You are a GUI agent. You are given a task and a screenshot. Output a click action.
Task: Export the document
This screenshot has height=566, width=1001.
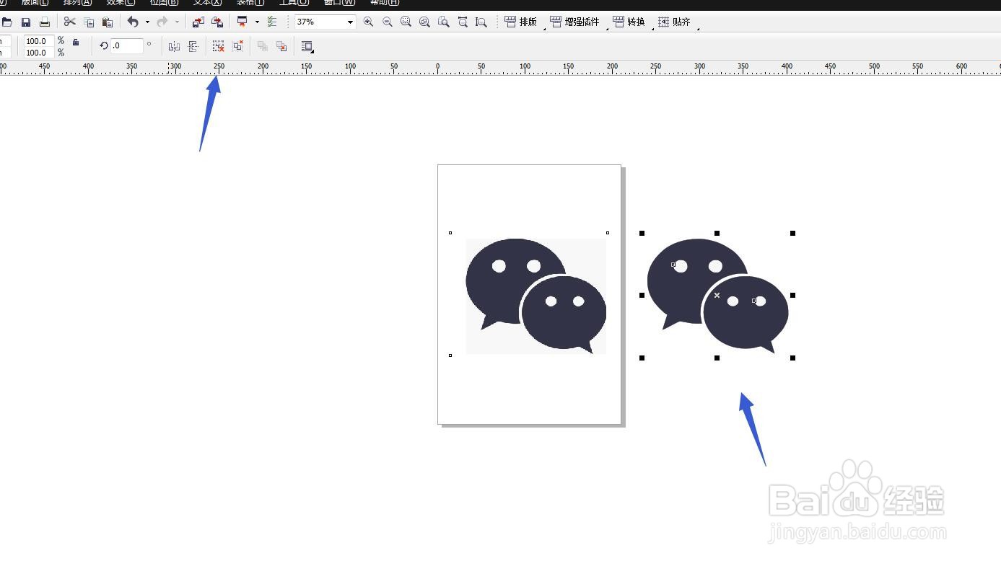tap(218, 21)
